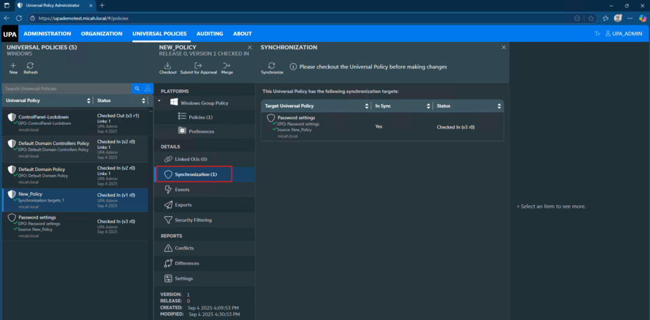The width and height of the screenshot is (650, 320).
Task: Open the Security Filtering section
Action: tap(193, 220)
